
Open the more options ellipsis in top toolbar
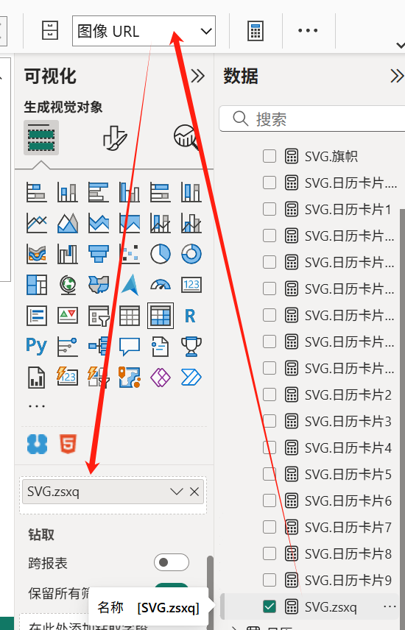point(308,30)
